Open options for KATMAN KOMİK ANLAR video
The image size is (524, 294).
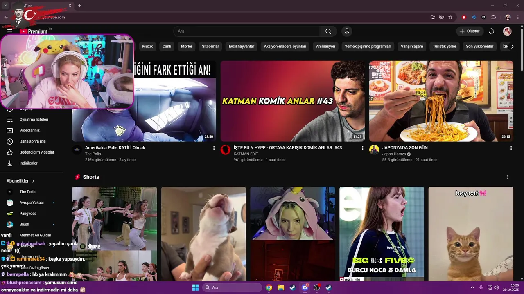(362, 148)
